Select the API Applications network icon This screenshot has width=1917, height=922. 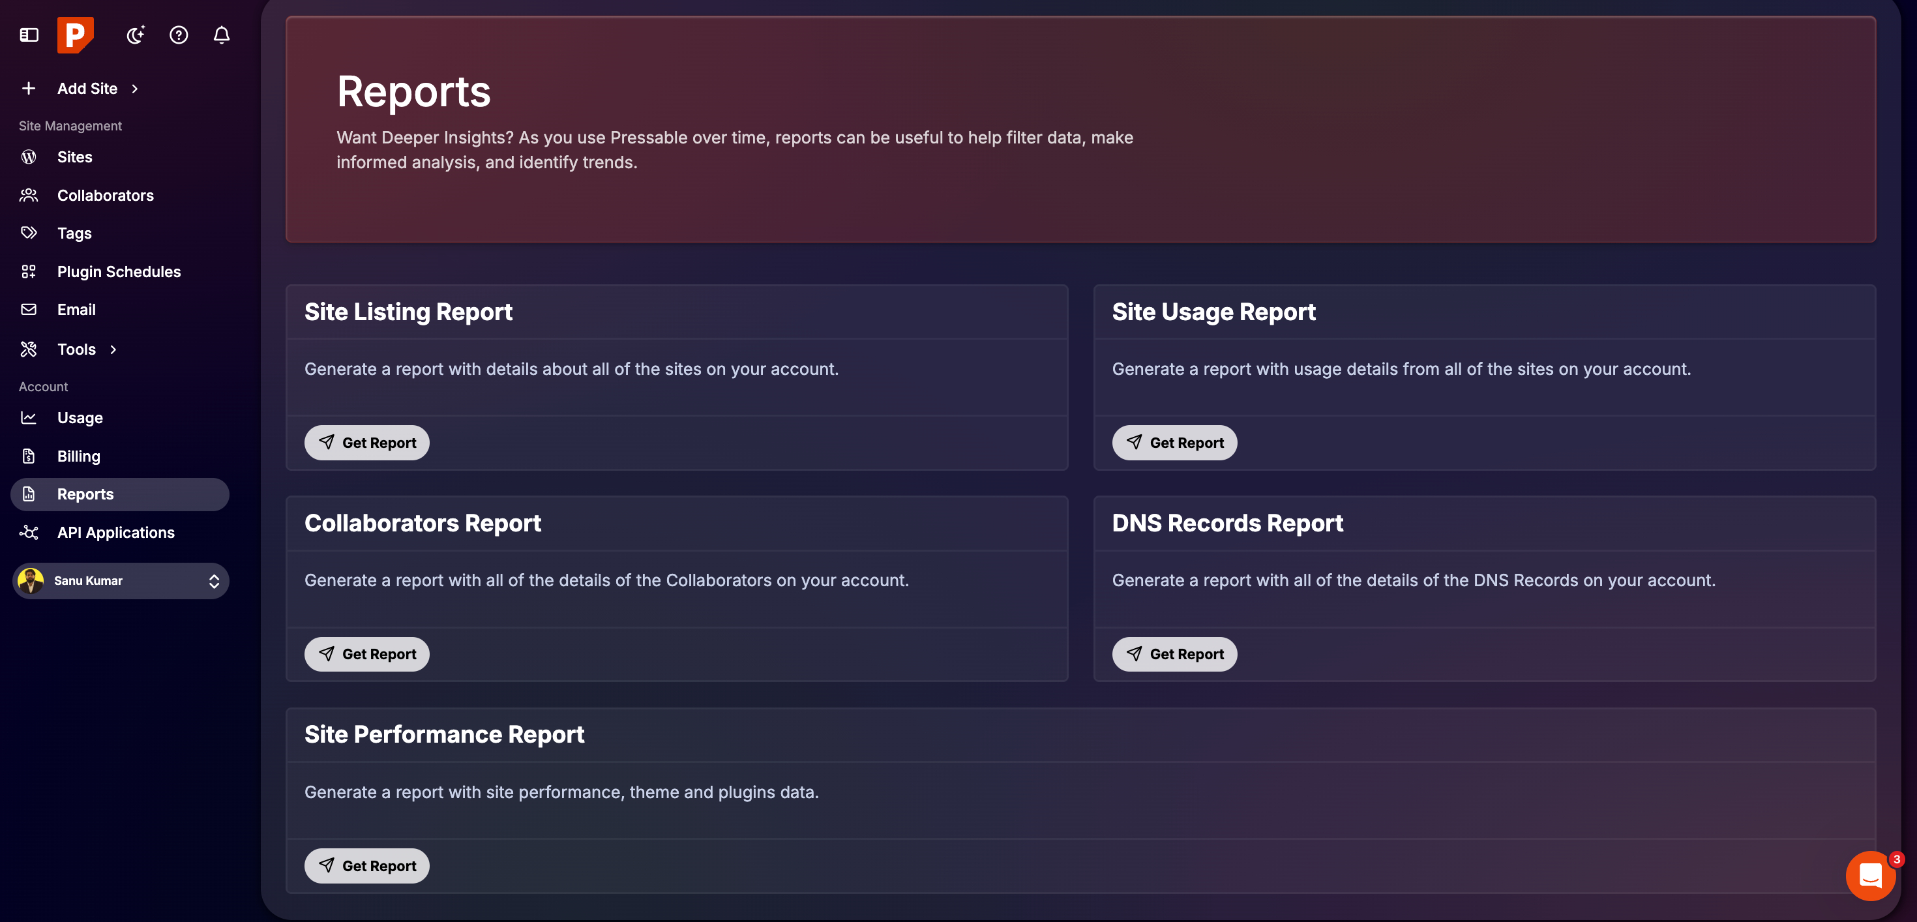(29, 532)
